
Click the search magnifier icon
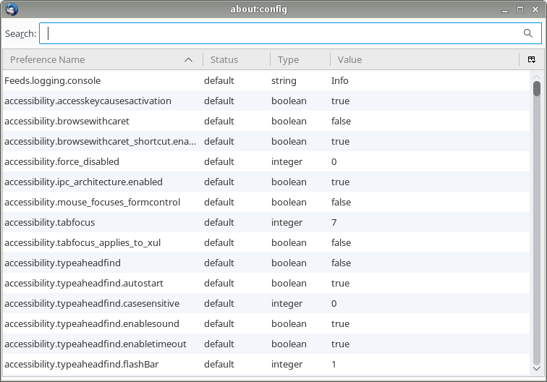(x=528, y=33)
